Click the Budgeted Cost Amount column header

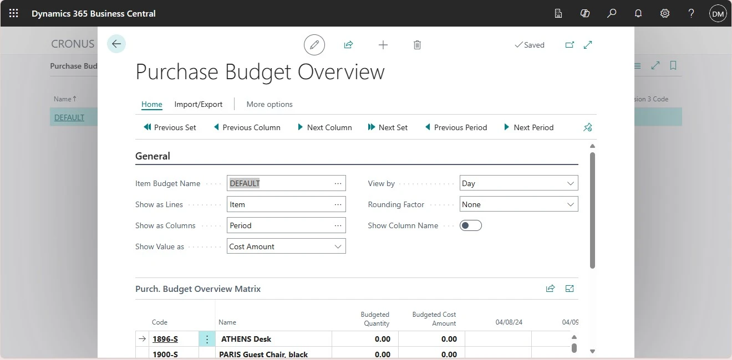pyautogui.click(x=434, y=319)
